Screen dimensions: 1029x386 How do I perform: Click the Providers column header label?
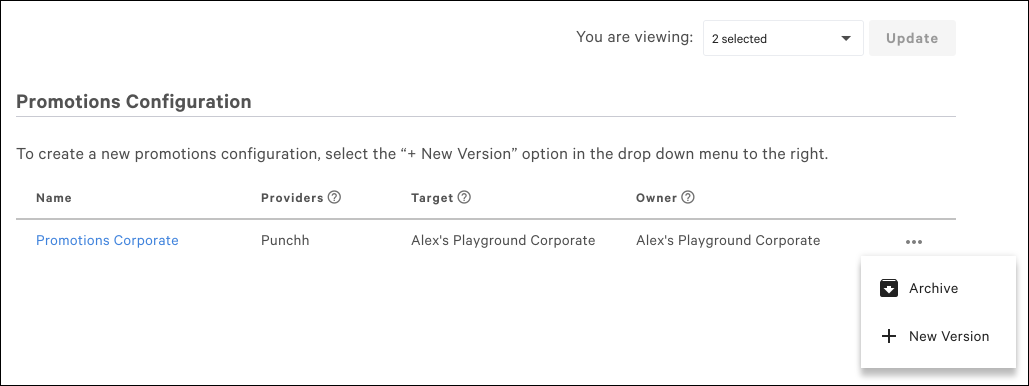pyautogui.click(x=292, y=198)
